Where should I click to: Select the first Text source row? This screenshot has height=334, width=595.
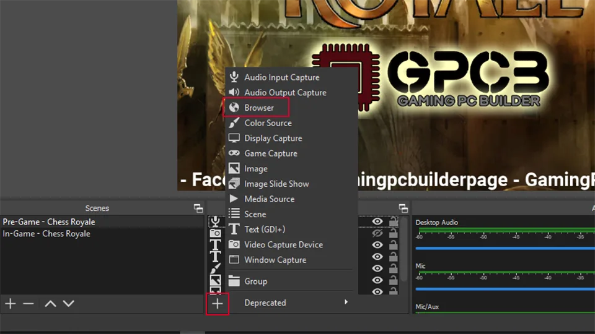(216, 245)
